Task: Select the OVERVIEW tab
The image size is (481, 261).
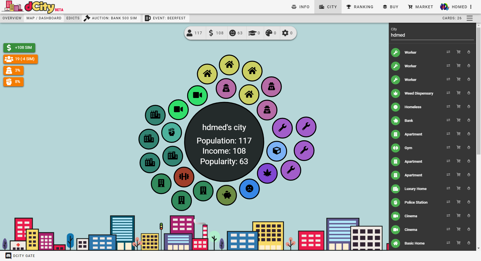Action: point(12,18)
